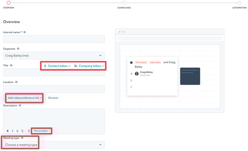This screenshot has height=151, width=248.
Task: Toggle underline formatting in description
Action: coord(17,131)
